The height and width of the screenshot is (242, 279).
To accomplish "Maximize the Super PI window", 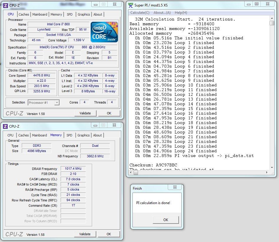I will click(257, 4).
